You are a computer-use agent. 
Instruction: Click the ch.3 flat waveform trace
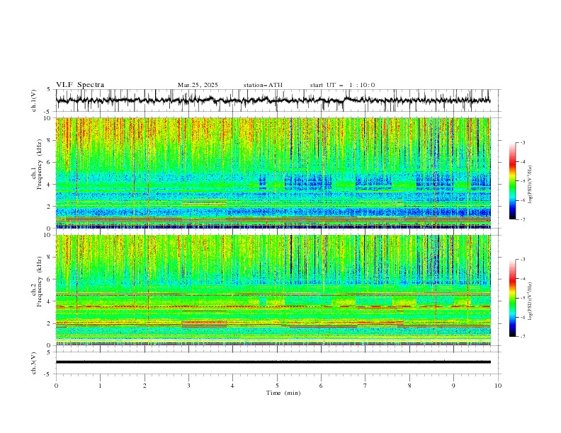[x=273, y=362]
